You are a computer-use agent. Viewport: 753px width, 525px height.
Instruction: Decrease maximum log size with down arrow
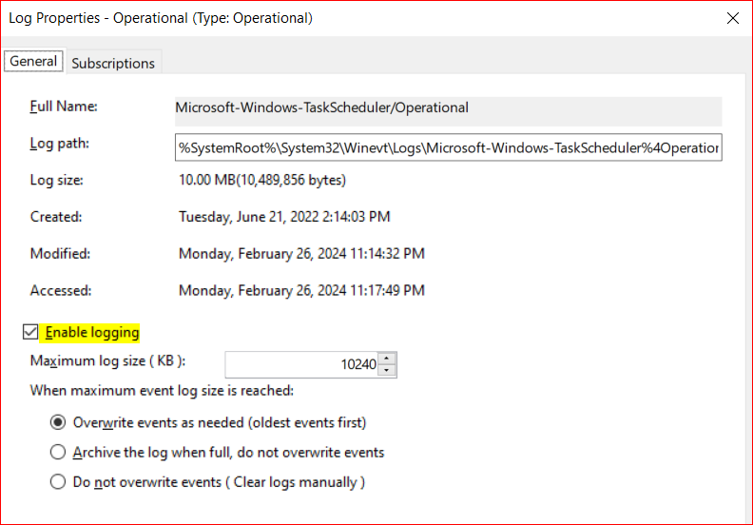click(x=387, y=370)
